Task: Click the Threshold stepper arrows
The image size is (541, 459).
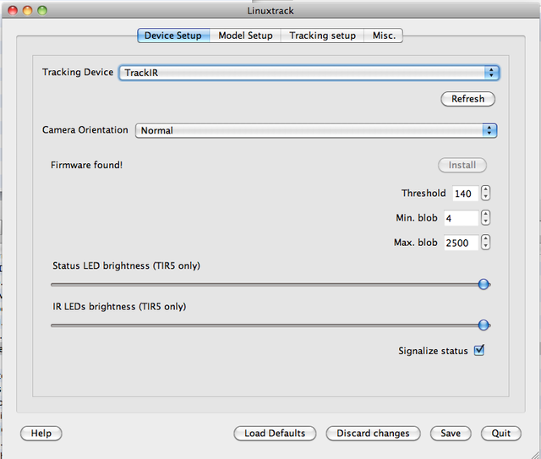Action: pyautogui.click(x=485, y=194)
